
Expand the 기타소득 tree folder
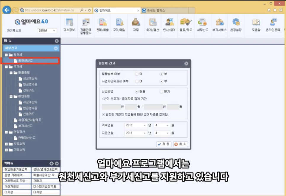click(6, 150)
